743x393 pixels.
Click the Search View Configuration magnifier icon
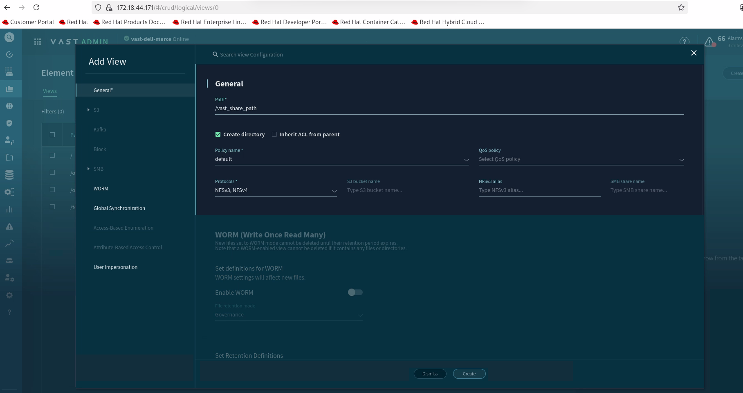tap(215, 54)
